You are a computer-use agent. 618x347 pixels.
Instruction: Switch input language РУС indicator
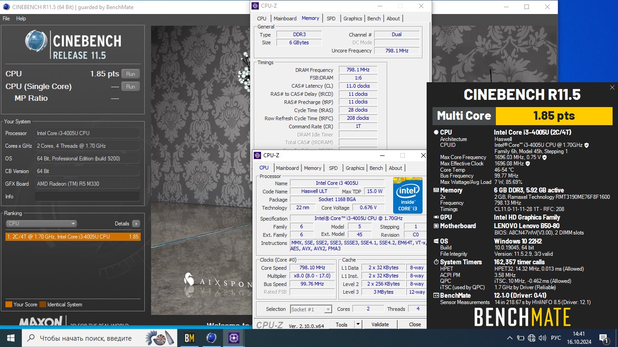[x=556, y=338]
